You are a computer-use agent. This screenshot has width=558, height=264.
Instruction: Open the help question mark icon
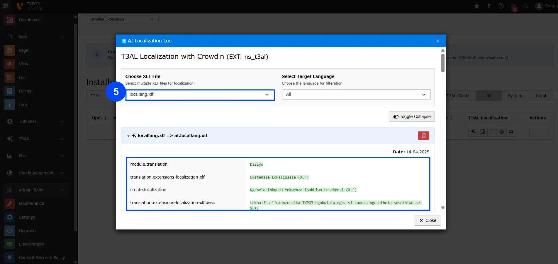501,6
